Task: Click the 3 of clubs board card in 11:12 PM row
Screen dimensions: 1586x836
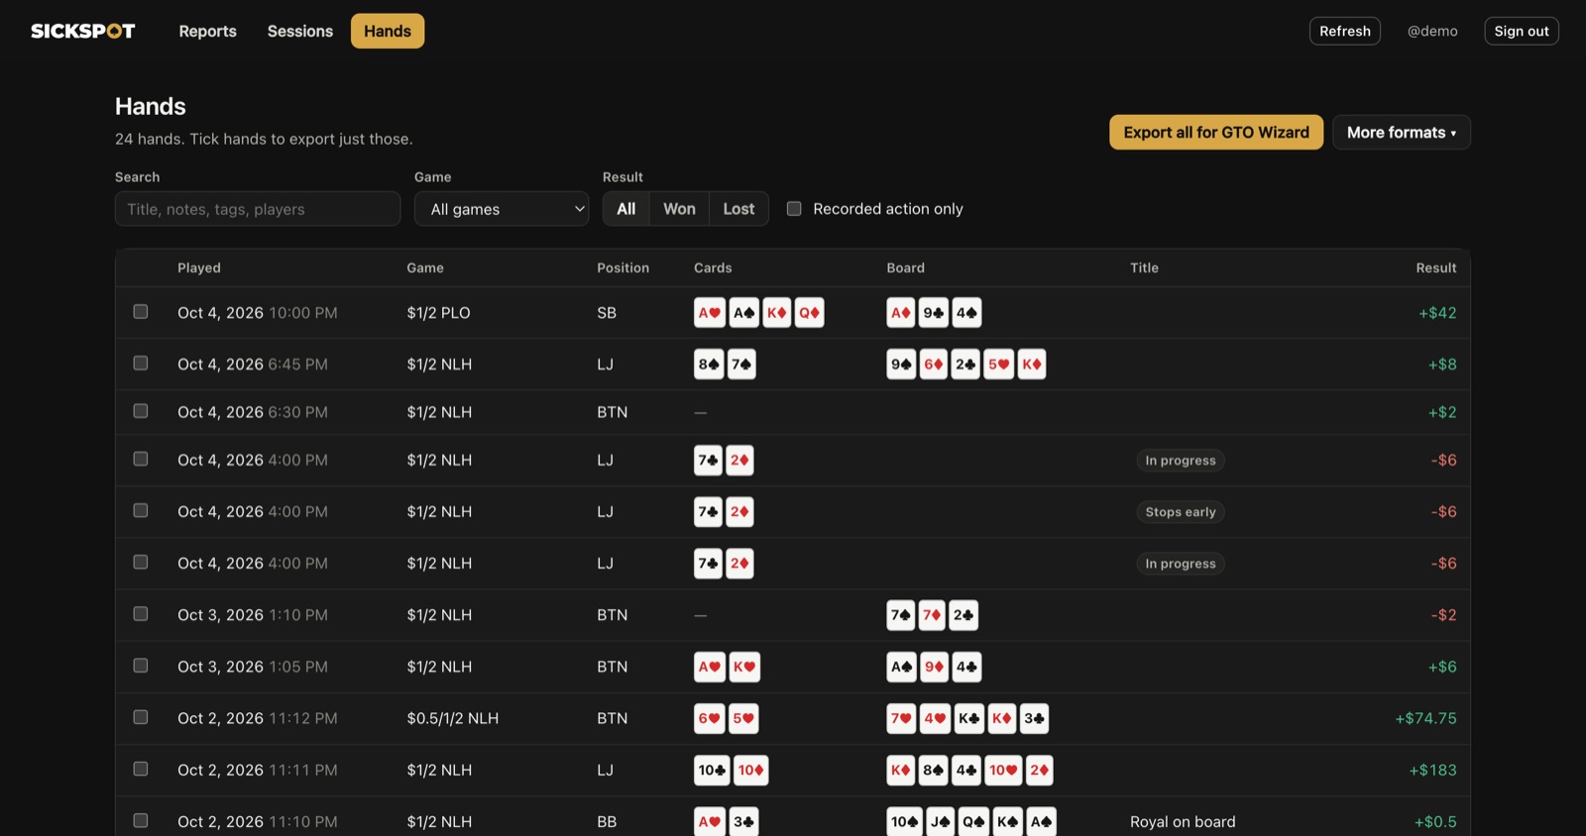Action: click(x=1034, y=718)
